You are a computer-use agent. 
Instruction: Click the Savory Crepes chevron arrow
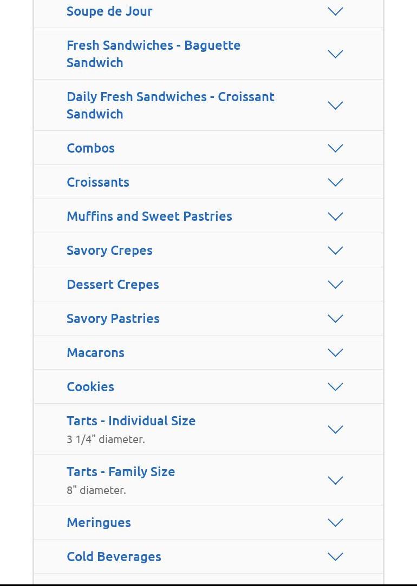pyautogui.click(x=336, y=251)
